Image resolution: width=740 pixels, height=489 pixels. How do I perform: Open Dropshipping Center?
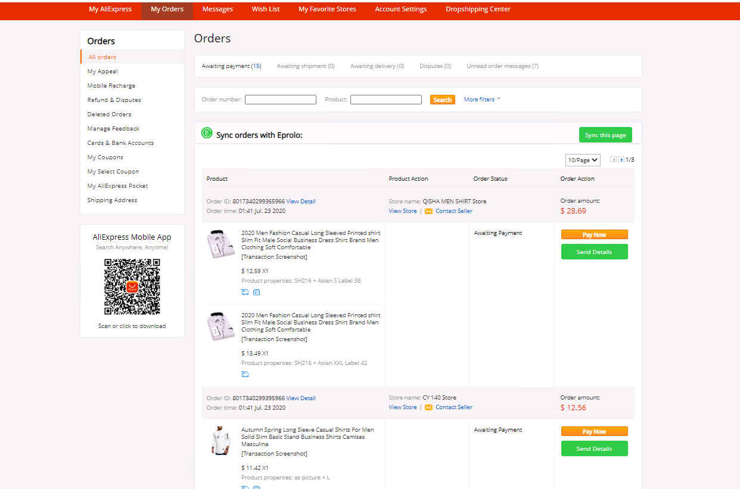(x=478, y=10)
